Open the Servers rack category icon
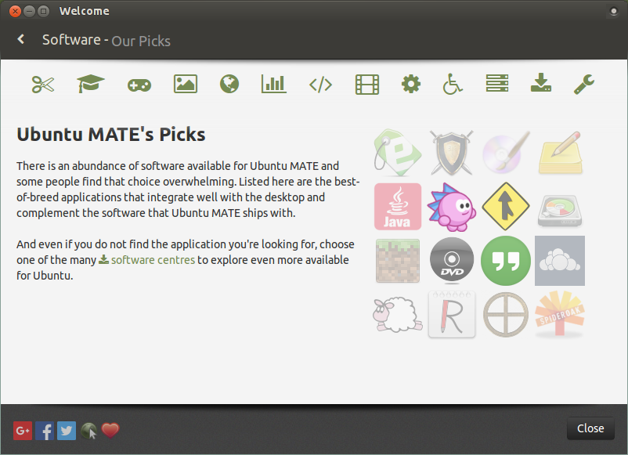This screenshot has width=628, height=455. coord(497,83)
